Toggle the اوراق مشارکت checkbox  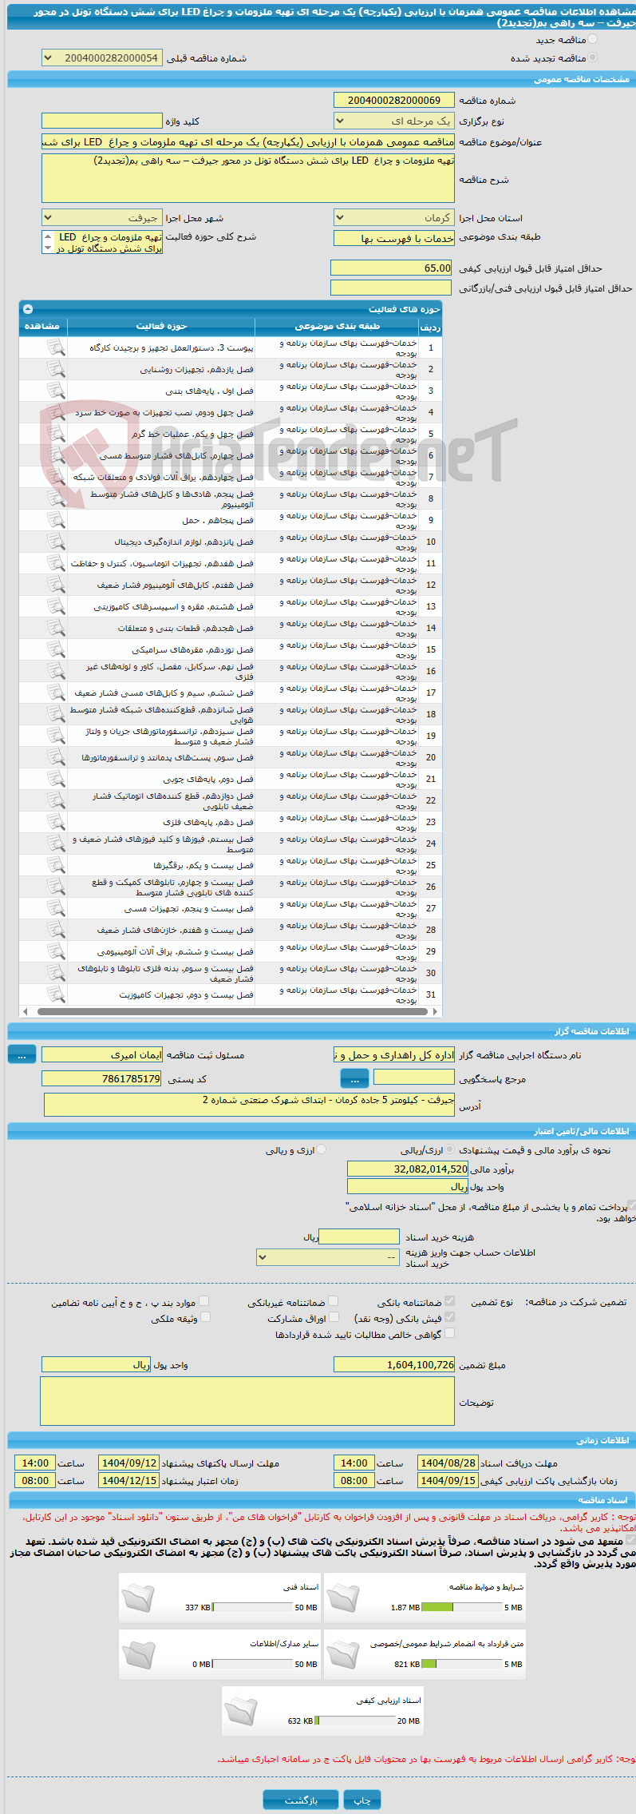[334, 1317]
